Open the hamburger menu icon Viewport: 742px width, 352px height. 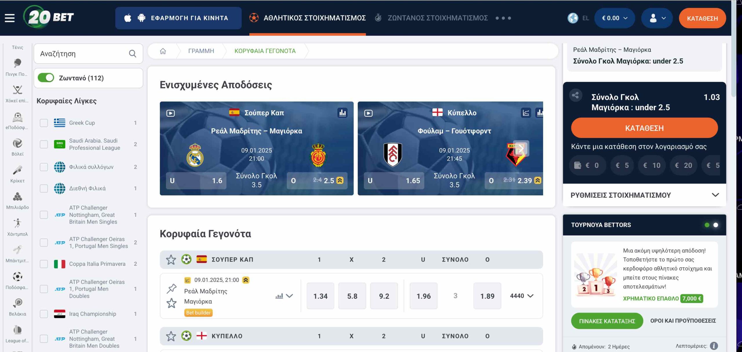click(x=10, y=18)
